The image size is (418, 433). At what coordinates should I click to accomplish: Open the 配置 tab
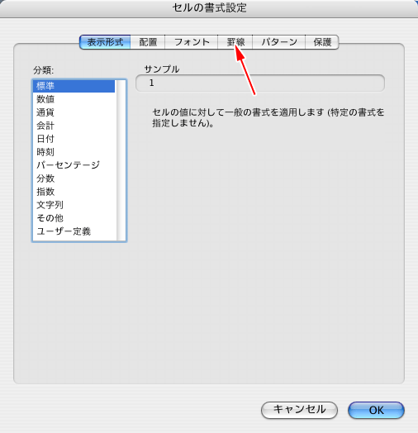(x=148, y=42)
